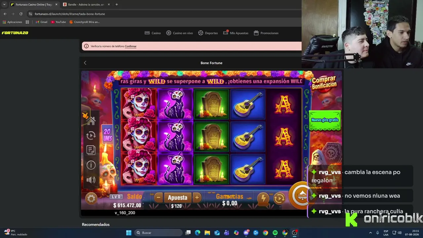Click the Recomendados heading

(x=96, y=224)
